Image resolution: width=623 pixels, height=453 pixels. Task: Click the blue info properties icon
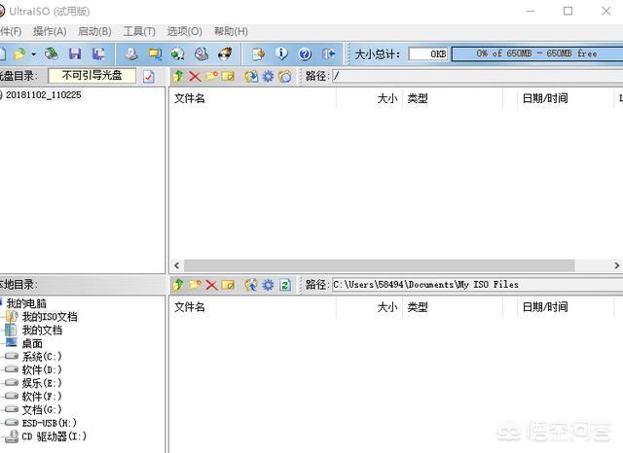281,53
